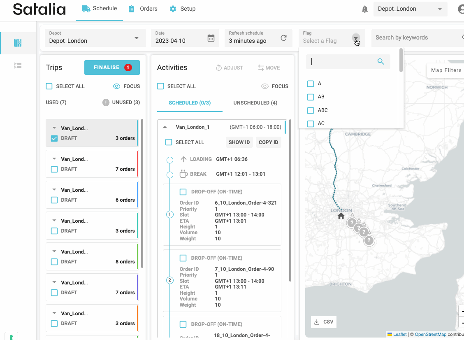Close the Select a Flag dropdown arrow

pos(355,38)
